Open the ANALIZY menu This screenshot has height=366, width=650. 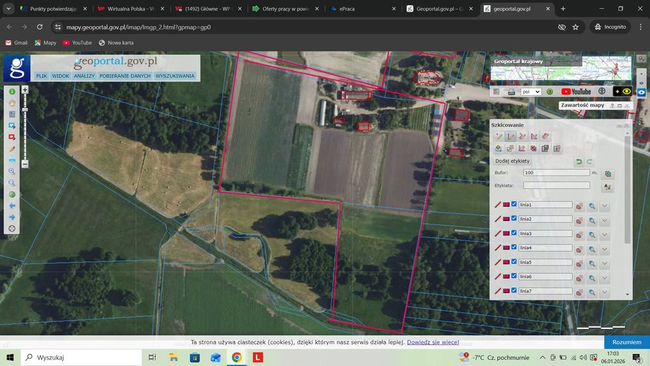tap(84, 76)
